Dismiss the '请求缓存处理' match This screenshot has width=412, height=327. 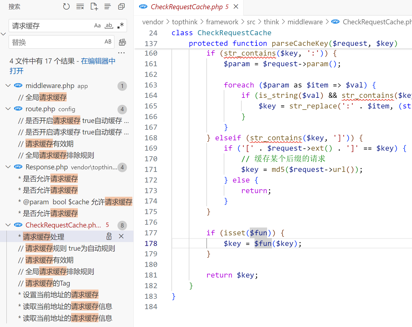click(121, 236)
